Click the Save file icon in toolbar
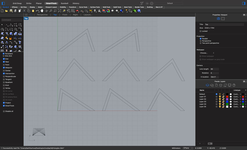 pyautogui.click(x=11, y=11)
